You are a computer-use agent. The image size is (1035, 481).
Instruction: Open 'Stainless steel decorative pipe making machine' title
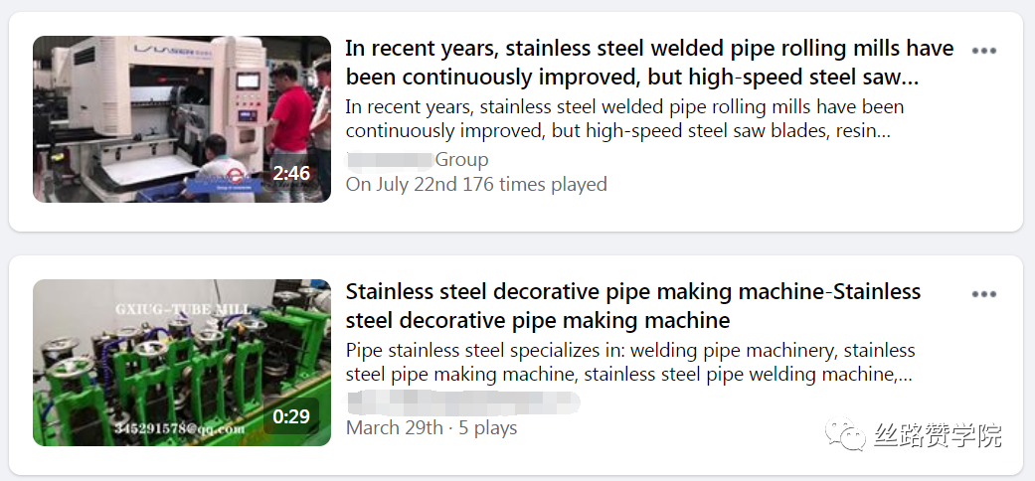(632, 305)
